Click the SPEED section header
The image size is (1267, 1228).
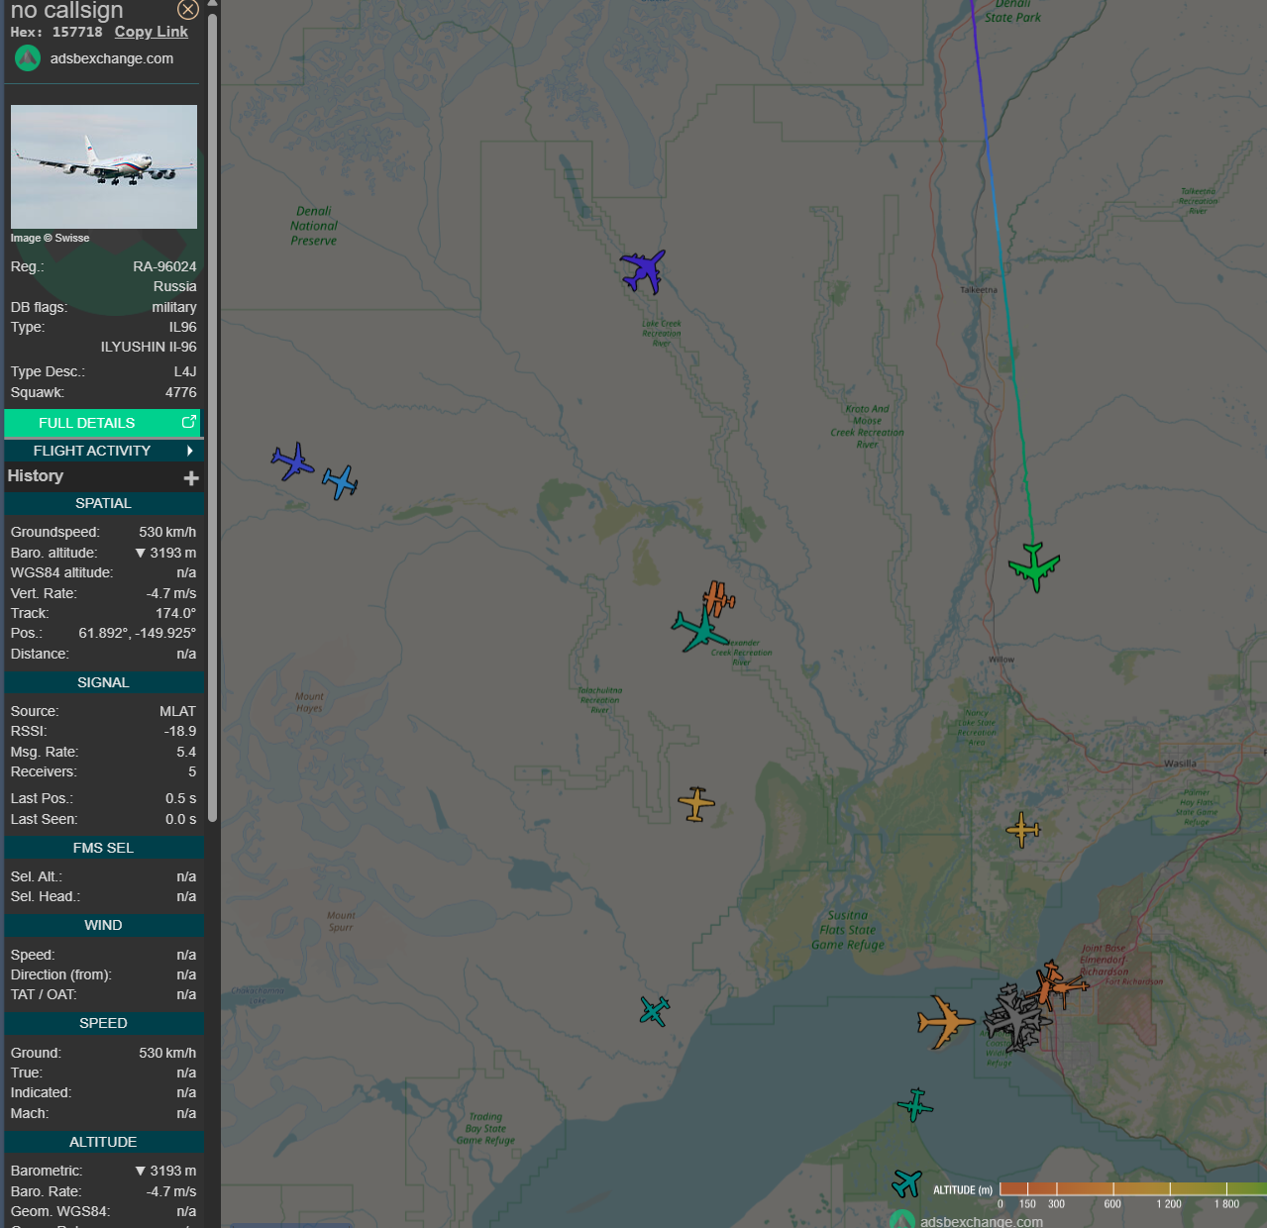[x=104, y=1023]
